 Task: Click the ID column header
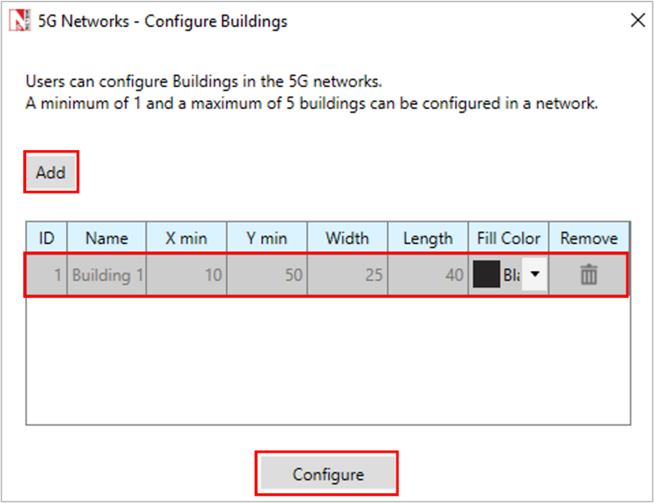pyautogui.click(x=46, y=238)
